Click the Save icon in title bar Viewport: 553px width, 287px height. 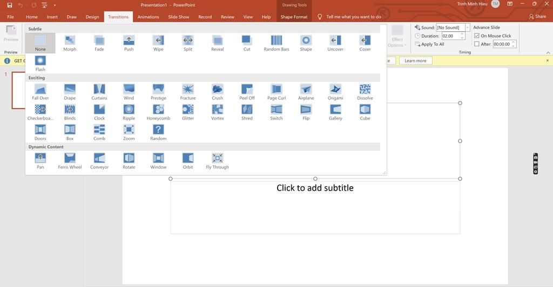click(x=9, y=5)
